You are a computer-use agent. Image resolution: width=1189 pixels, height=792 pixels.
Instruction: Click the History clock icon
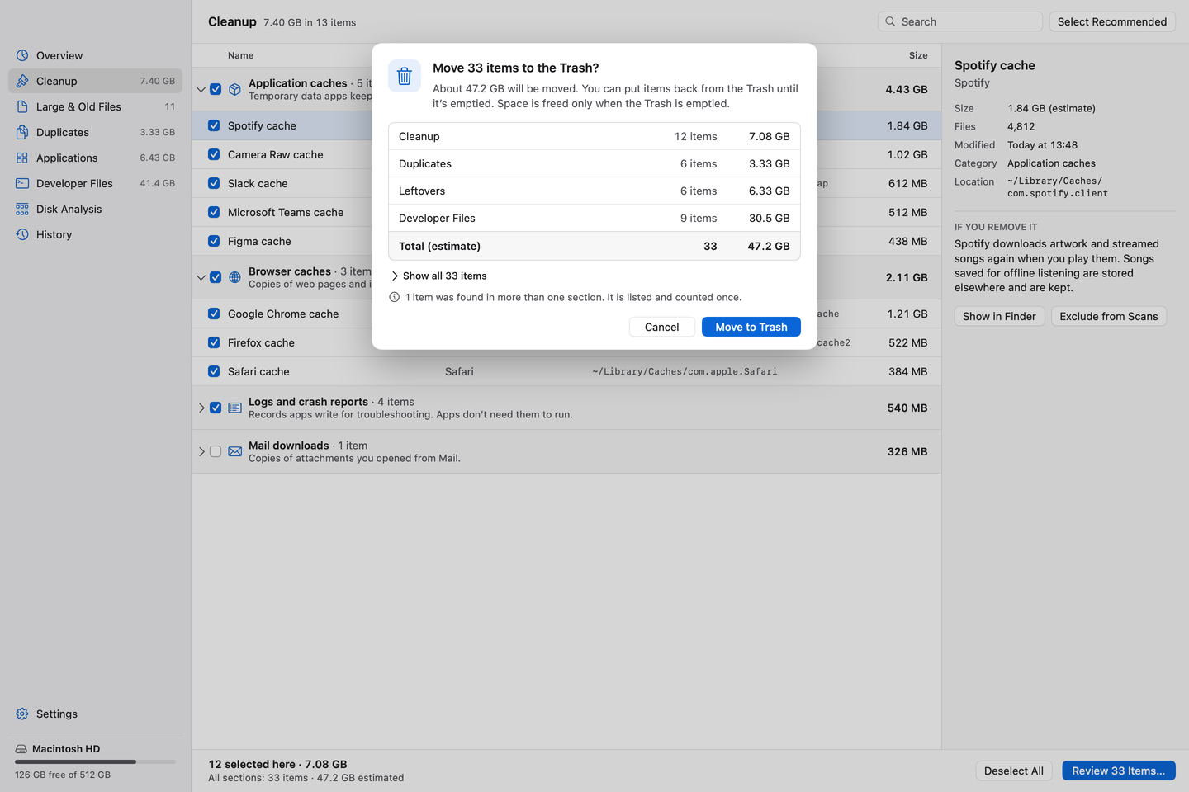coord(22,234)
